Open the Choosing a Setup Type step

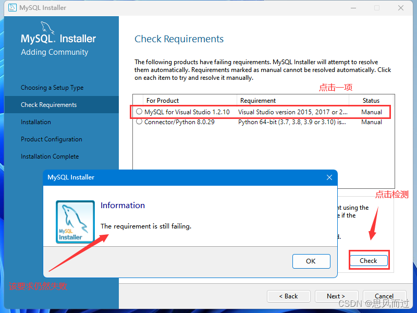pyautogui.click(x=52, y=88)
